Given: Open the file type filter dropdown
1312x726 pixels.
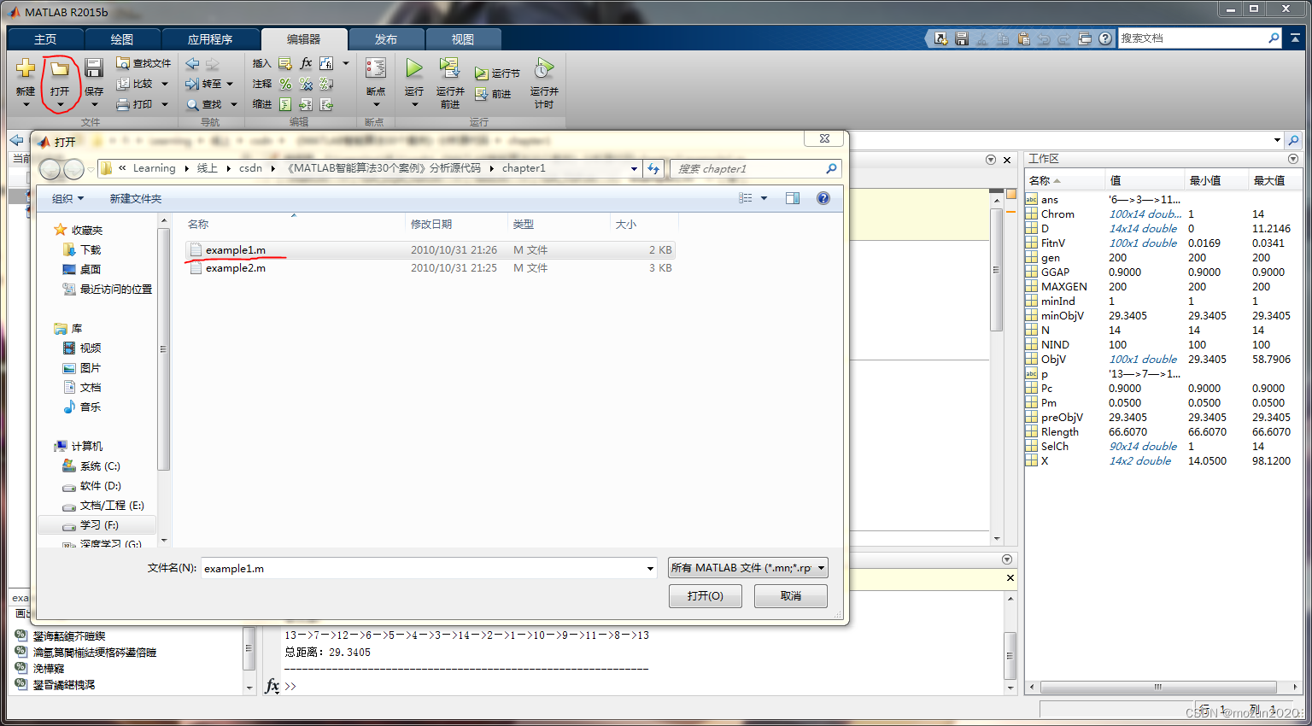Looking at the screenshot, I should (x=822, y=568).
